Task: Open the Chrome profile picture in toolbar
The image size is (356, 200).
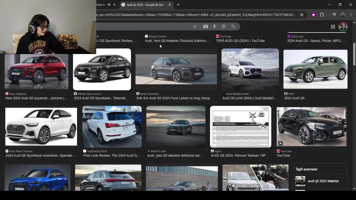Action: 342,15
